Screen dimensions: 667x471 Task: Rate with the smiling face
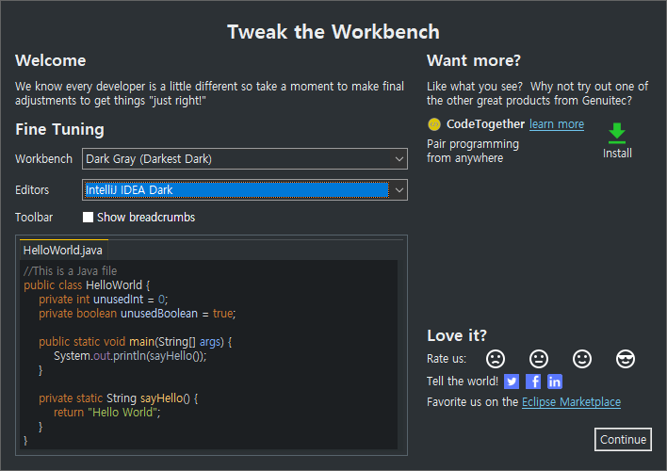pyautogui.click(x=582, y=359)
